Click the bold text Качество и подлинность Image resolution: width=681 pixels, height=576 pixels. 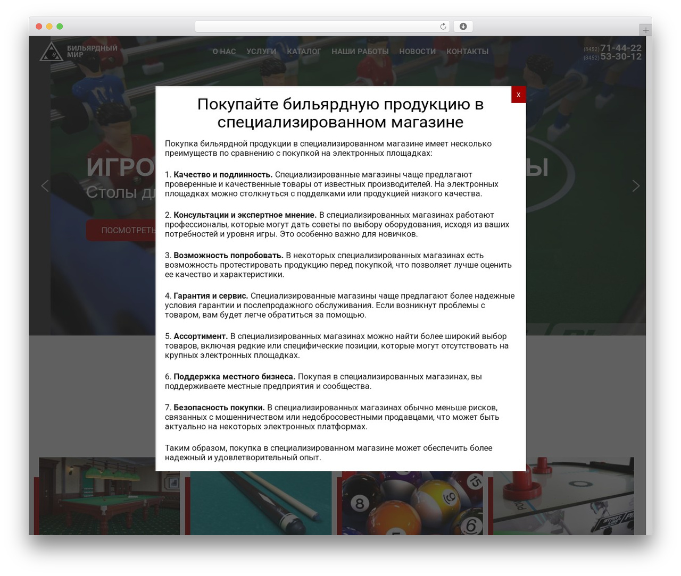223,174
